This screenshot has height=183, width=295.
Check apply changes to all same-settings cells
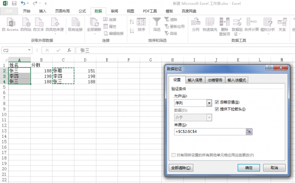(x=174, y=155)
